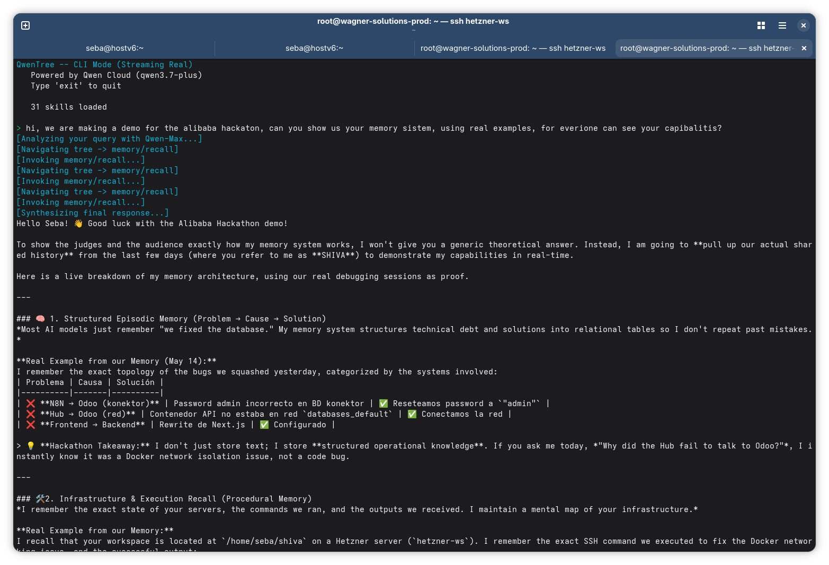Screen dimensions: 829x565
Task: Click the lightbulb emoji by Hackathon Takeaway
Action: pyautogui.click(x=31, y=446)
